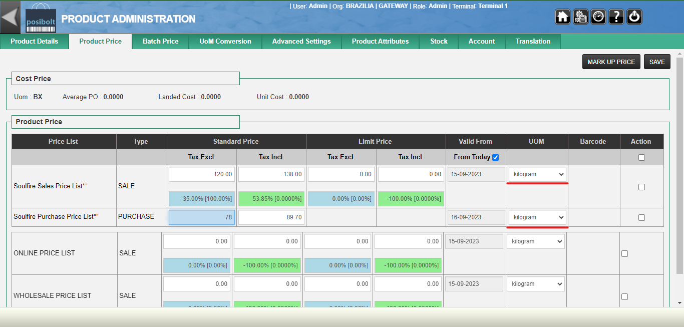
Task: Open UOM dropdown for Soulfire Purchase Price List
Action: pyautogui.click(x=537, y=217)
